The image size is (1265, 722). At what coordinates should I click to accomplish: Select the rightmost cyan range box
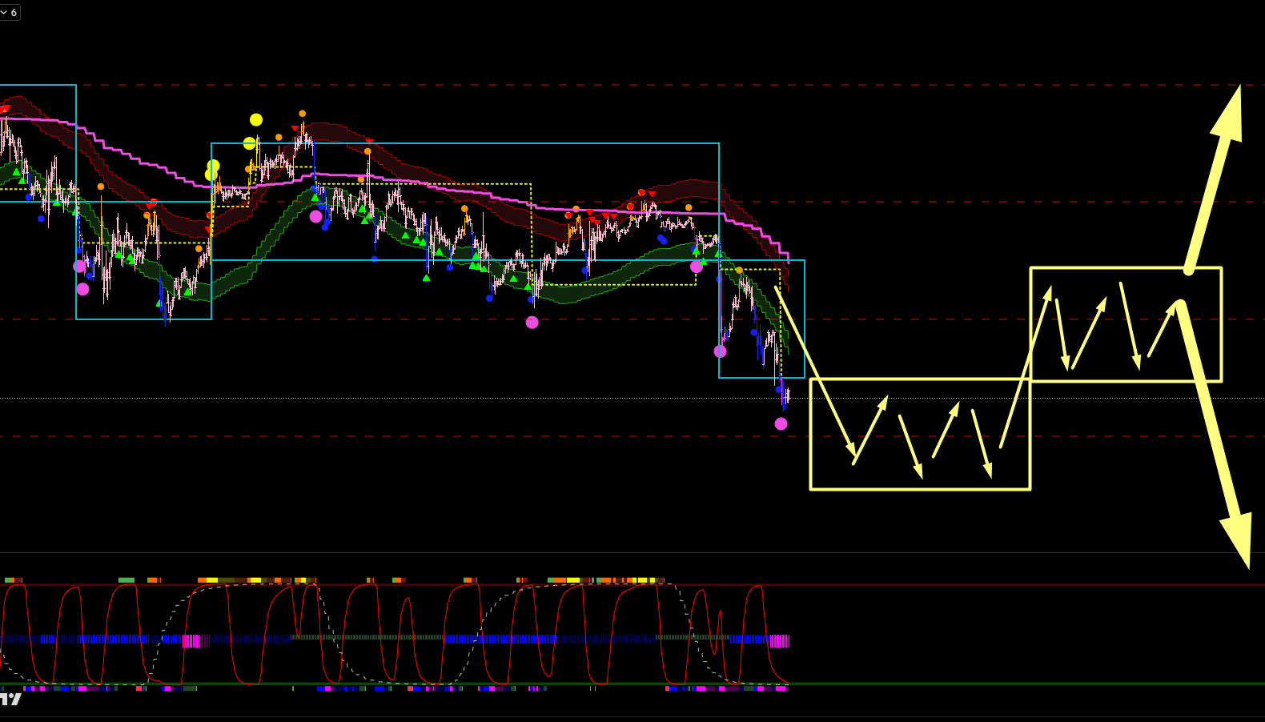pyautogui.click(x=804, y=320)
